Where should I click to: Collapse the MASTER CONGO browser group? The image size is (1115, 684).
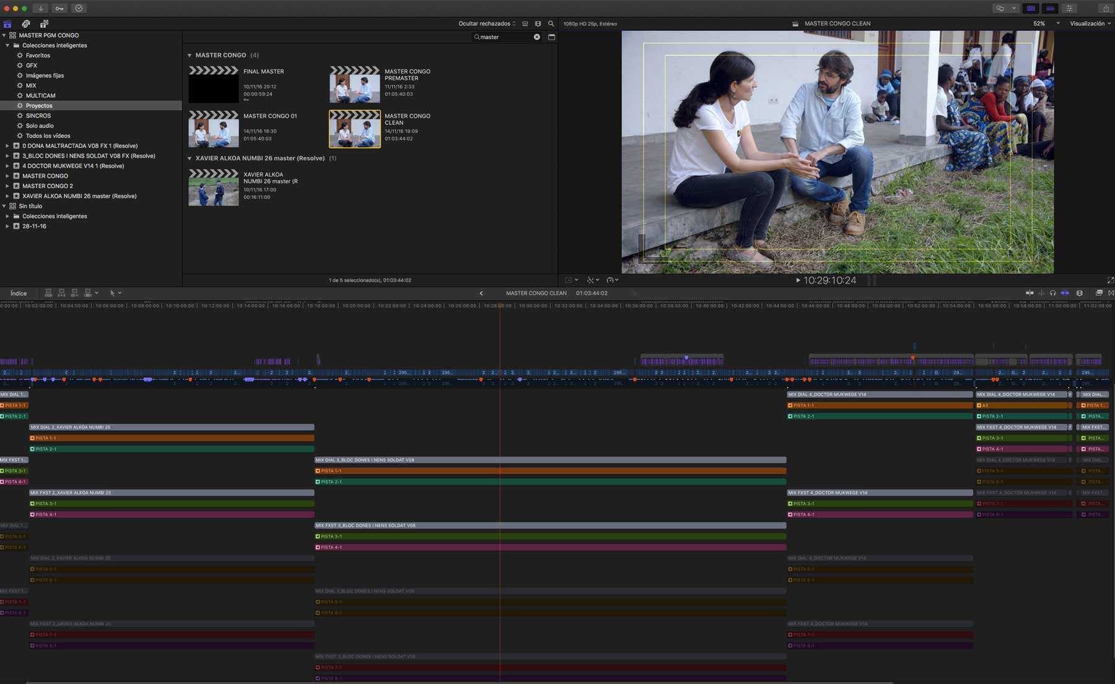[190, 55]
